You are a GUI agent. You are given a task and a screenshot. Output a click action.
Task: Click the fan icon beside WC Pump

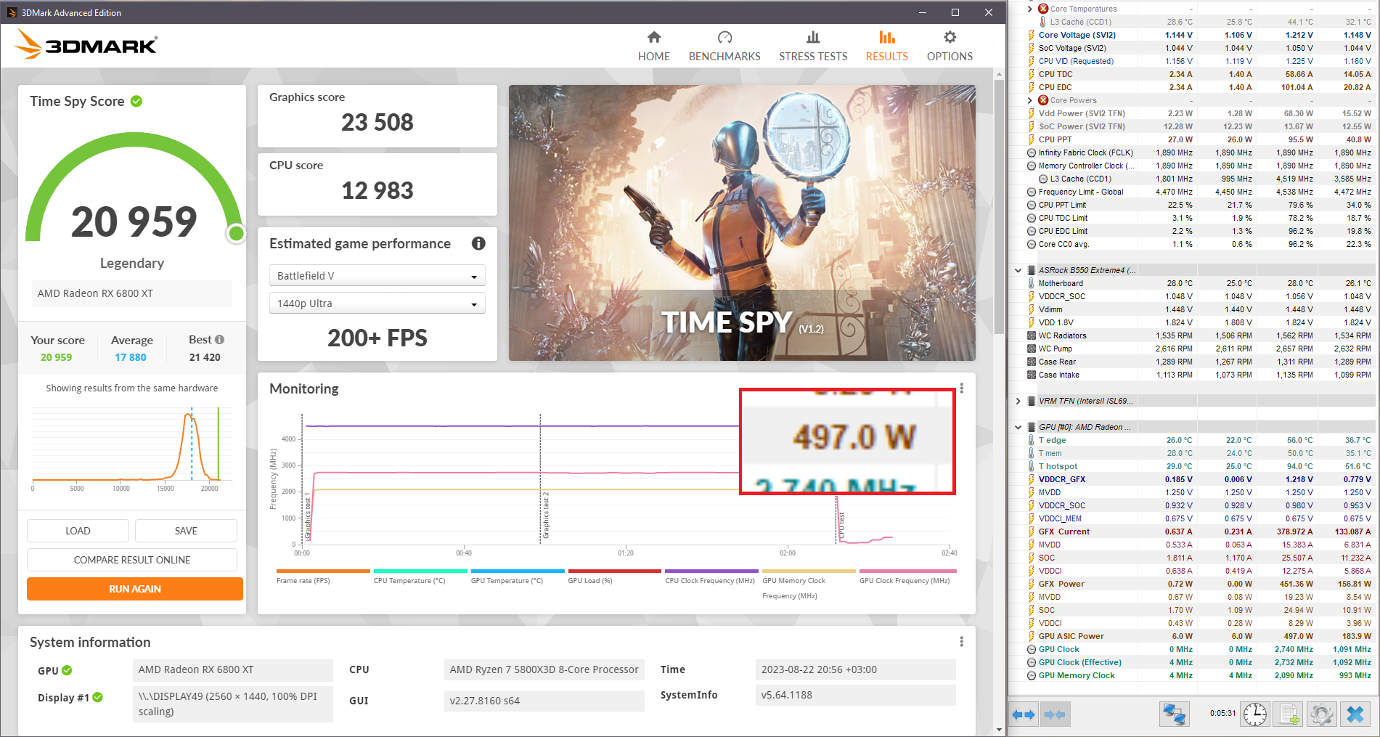tap(1031, 349)
